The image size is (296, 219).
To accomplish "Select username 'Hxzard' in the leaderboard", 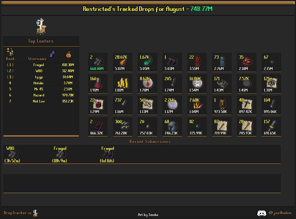I will point(39,95).
